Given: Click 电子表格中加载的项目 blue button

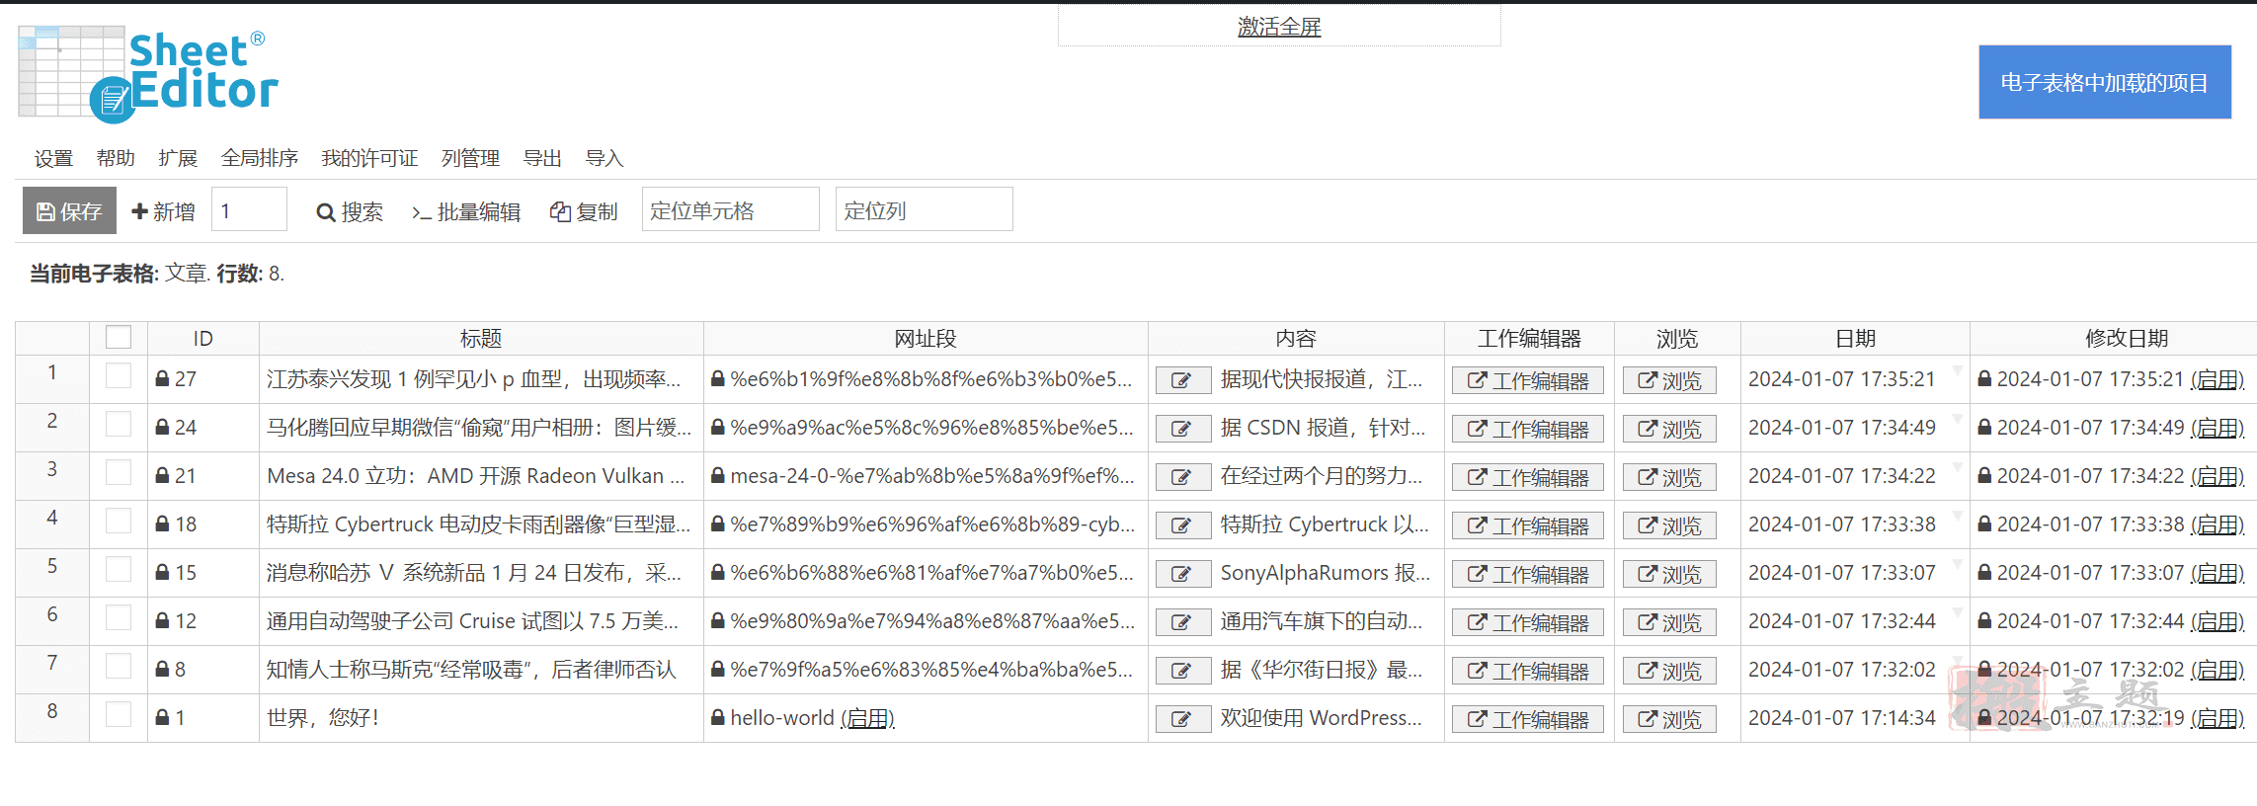Looking at the screenshot, I should pyautogui.click(x=2105, y=82).
